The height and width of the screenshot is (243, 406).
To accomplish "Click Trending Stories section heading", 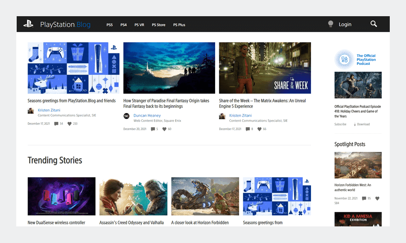I will pos(55,160).
